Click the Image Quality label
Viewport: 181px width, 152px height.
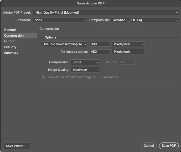pos(59,70)
